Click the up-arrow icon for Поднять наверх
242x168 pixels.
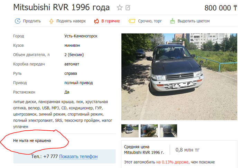pos(51,21)
